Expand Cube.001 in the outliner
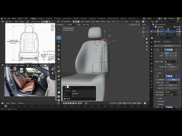Viewport: 182px width, 136px height. tap(156, 34)
